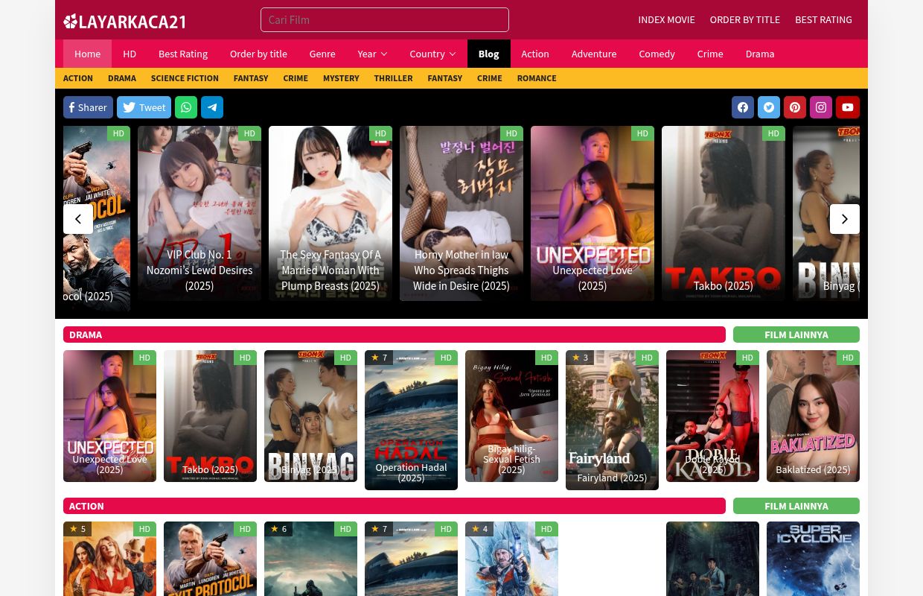Click the YouTube social icon
923x596 pixels.
point(847,107)
